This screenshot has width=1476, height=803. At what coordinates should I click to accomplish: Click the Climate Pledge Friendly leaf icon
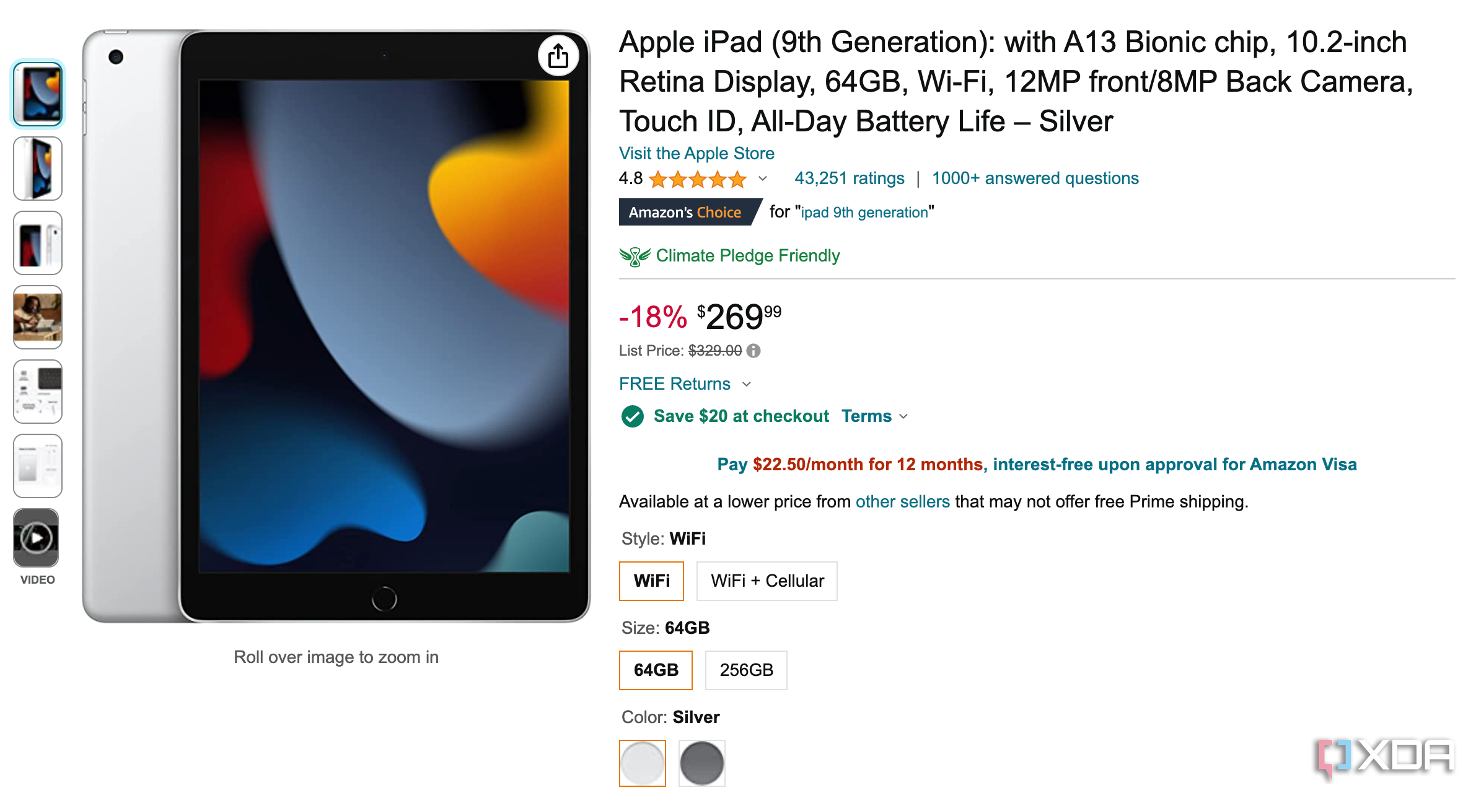(x=635, y=255)
